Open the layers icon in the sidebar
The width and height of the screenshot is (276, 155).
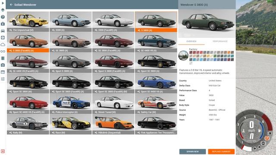point(3,10)
